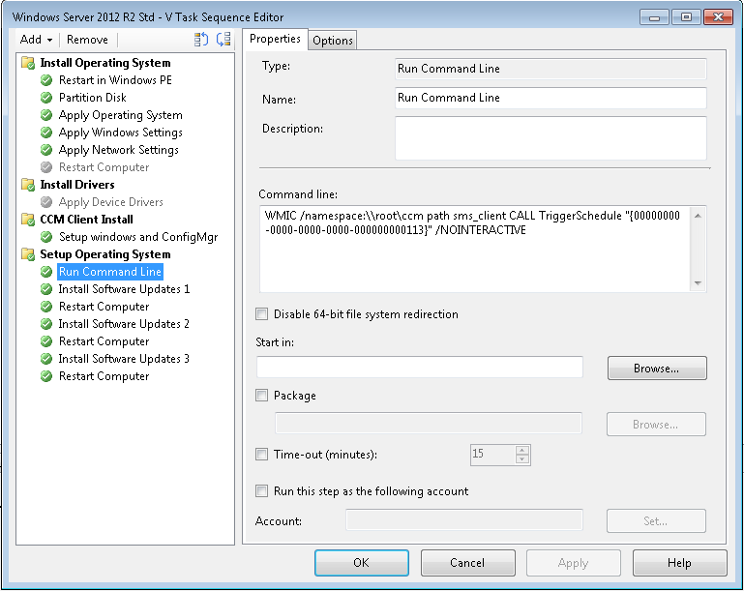Open the Add dropdown menu
744x591 pixels.
(36, 40)
